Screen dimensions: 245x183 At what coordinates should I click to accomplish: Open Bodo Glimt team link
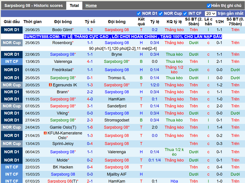[x=62, y=30]
